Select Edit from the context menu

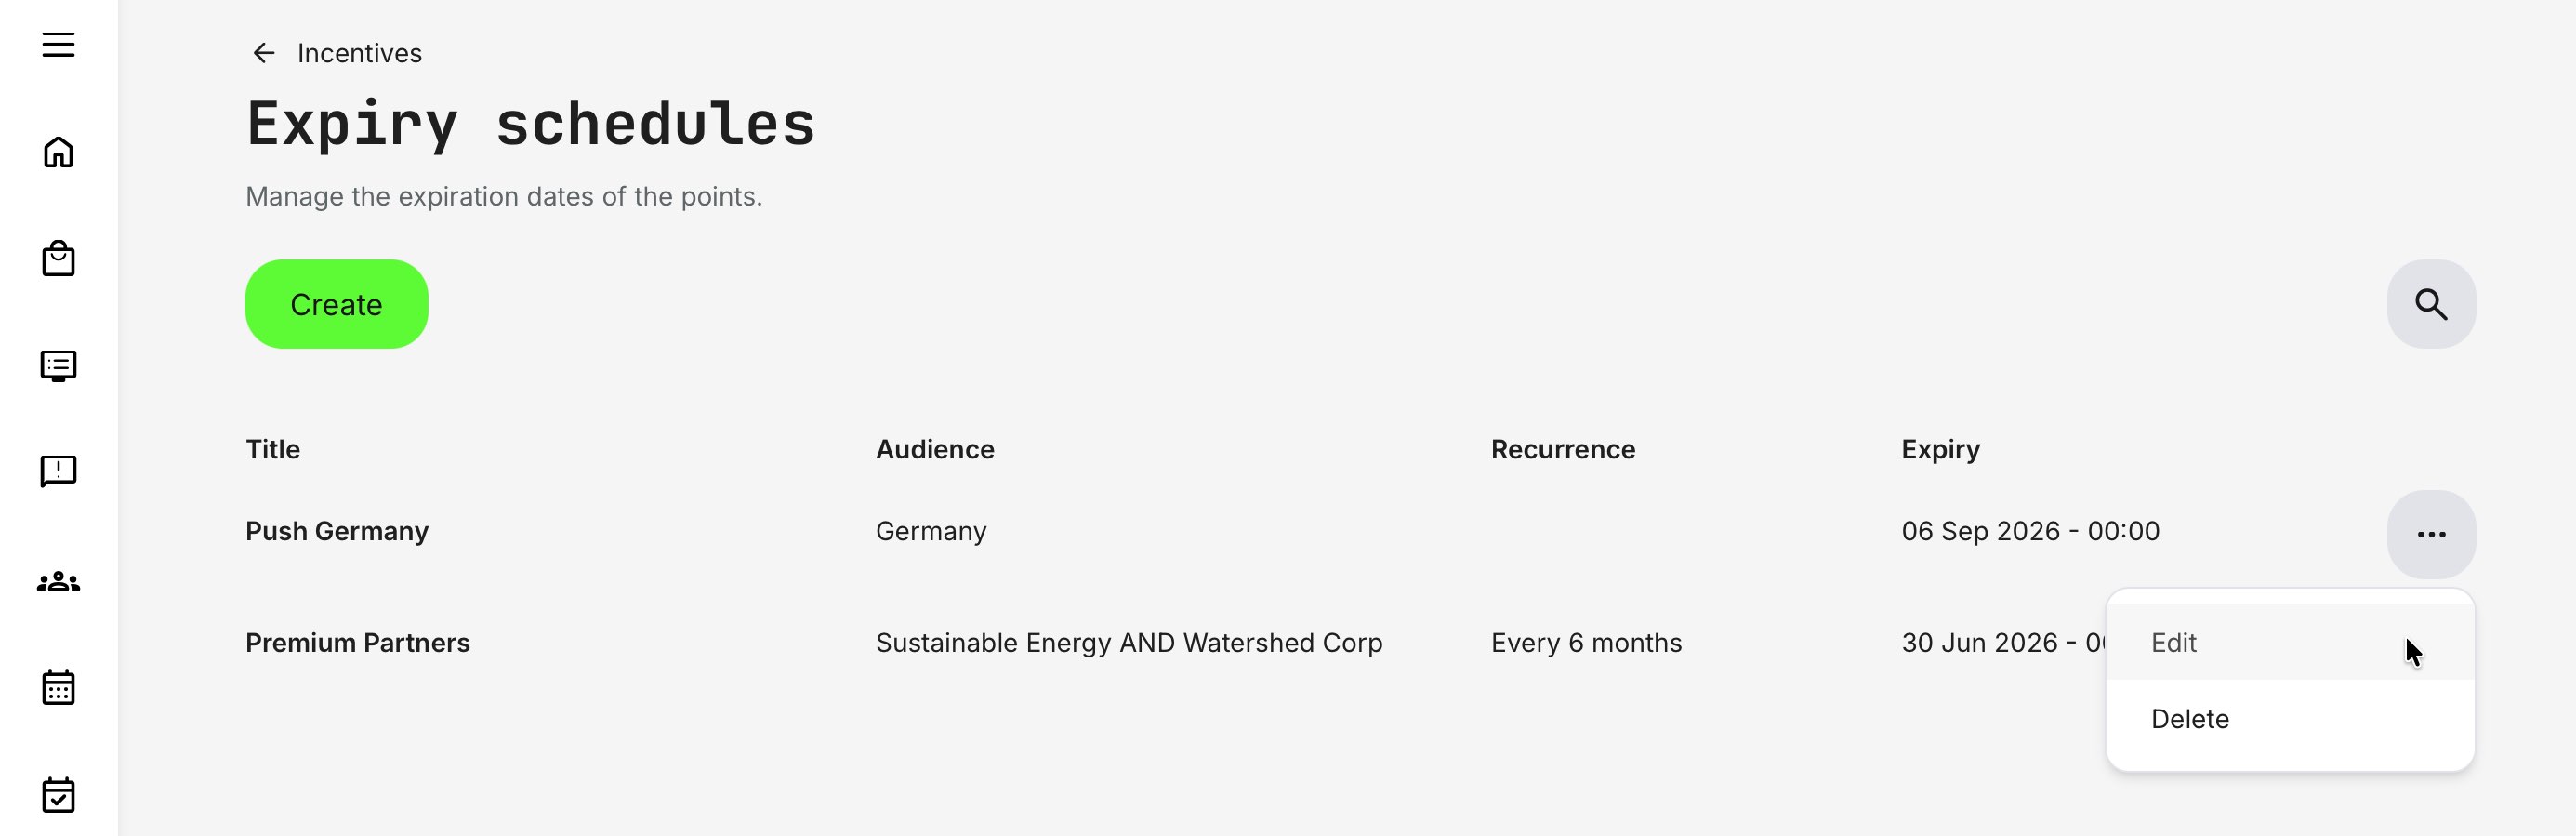tap(2174, 643)
